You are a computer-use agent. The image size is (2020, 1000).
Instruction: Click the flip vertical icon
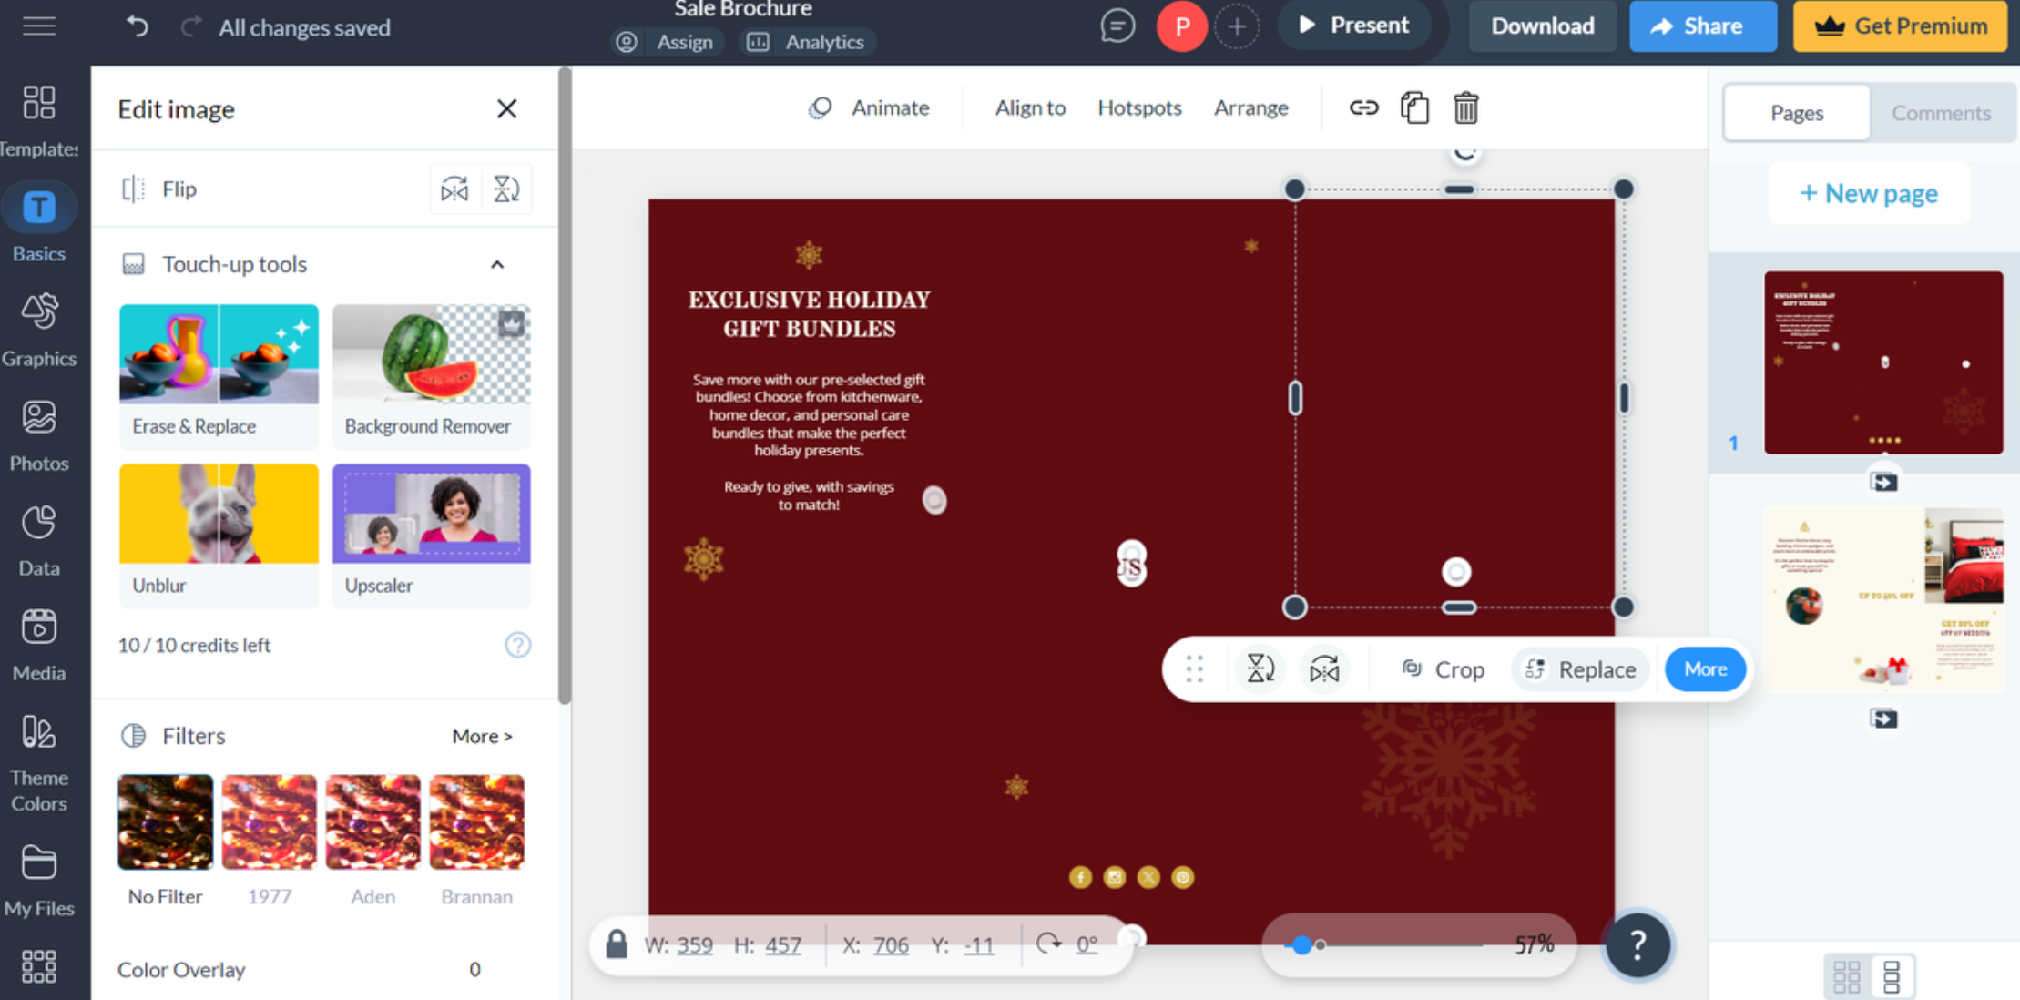pos(506,189)
